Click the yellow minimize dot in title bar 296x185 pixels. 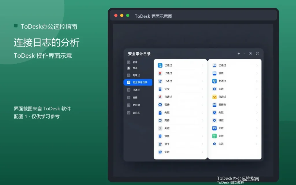click(x=122, y=16)
